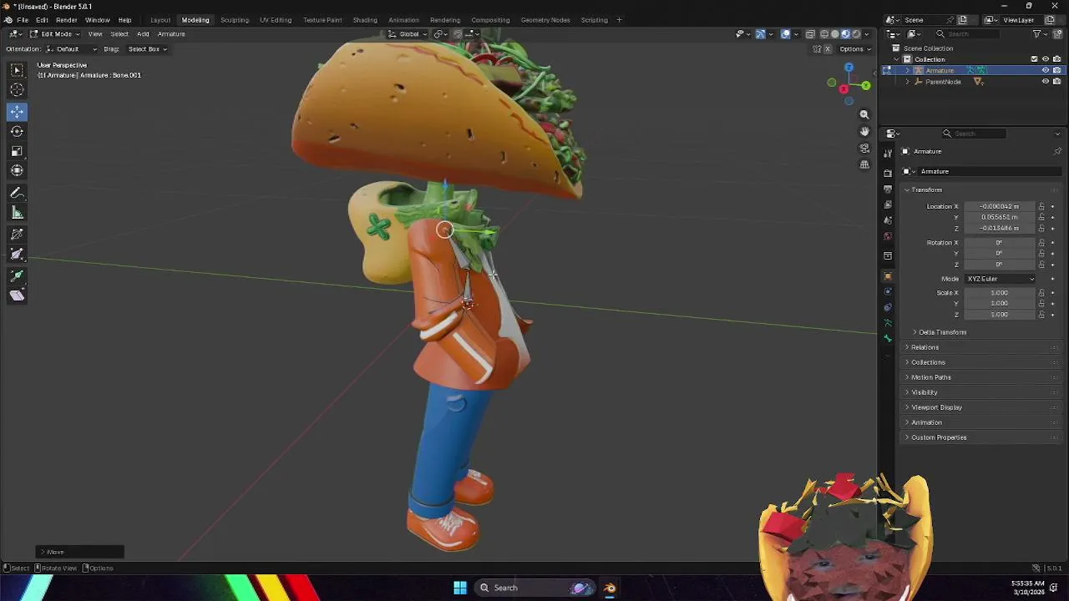Open the Drag Select Box dropdown
This screenshot has width=1069, height=601.
pos(146,49)
